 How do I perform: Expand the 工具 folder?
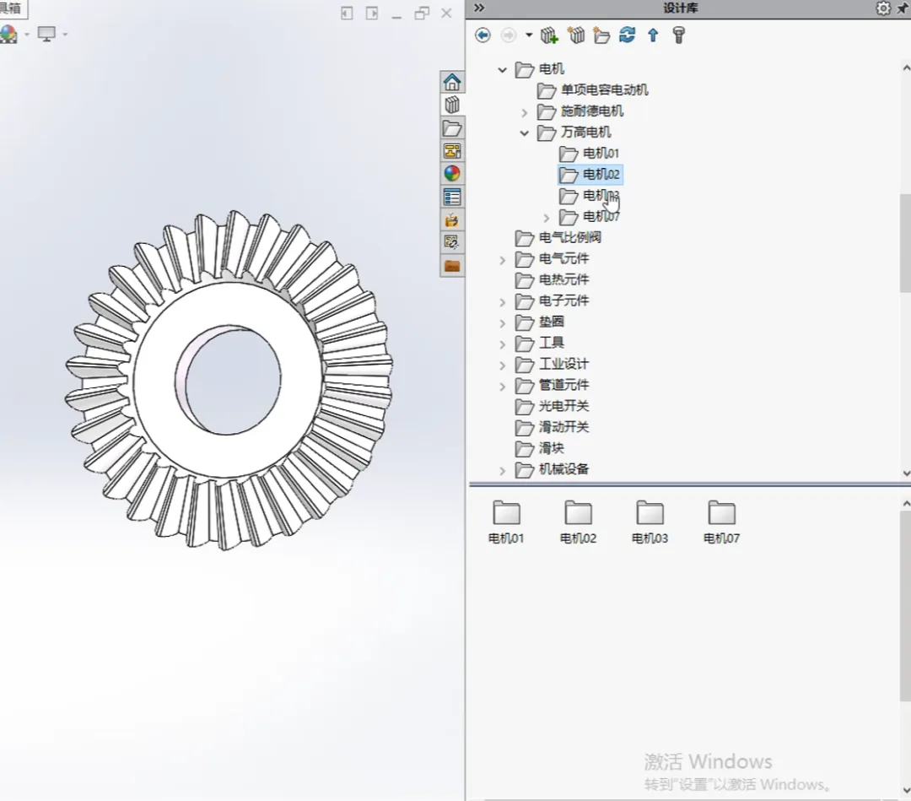coord(503,344)
